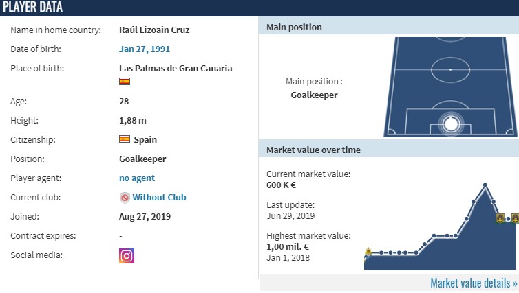
Task: Click the center circle of the pitch graphic
Action: pos(451,69)
